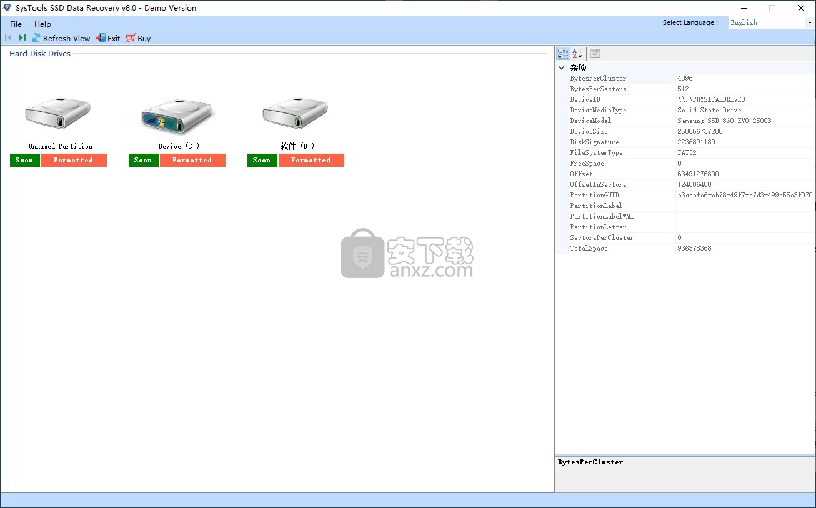The width and height of the screenshot is (816, 508).
Task: Select the FileSystemType property row
Action: tap(685, 153)
